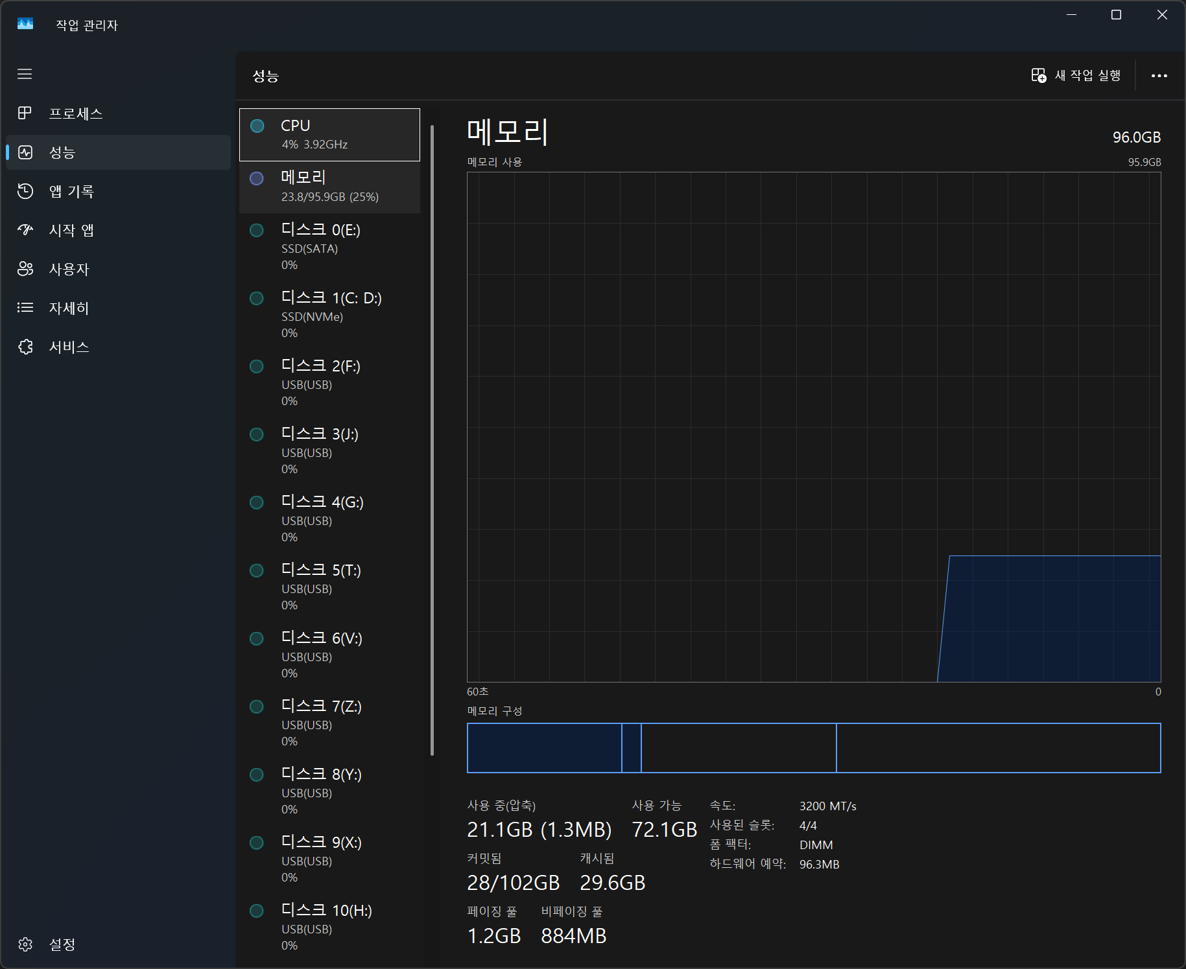1186x969 pixels.
Task: Click 새 작업 실행 (Run new task) button
Action: pyautogui.click(x=1076, y=76)
